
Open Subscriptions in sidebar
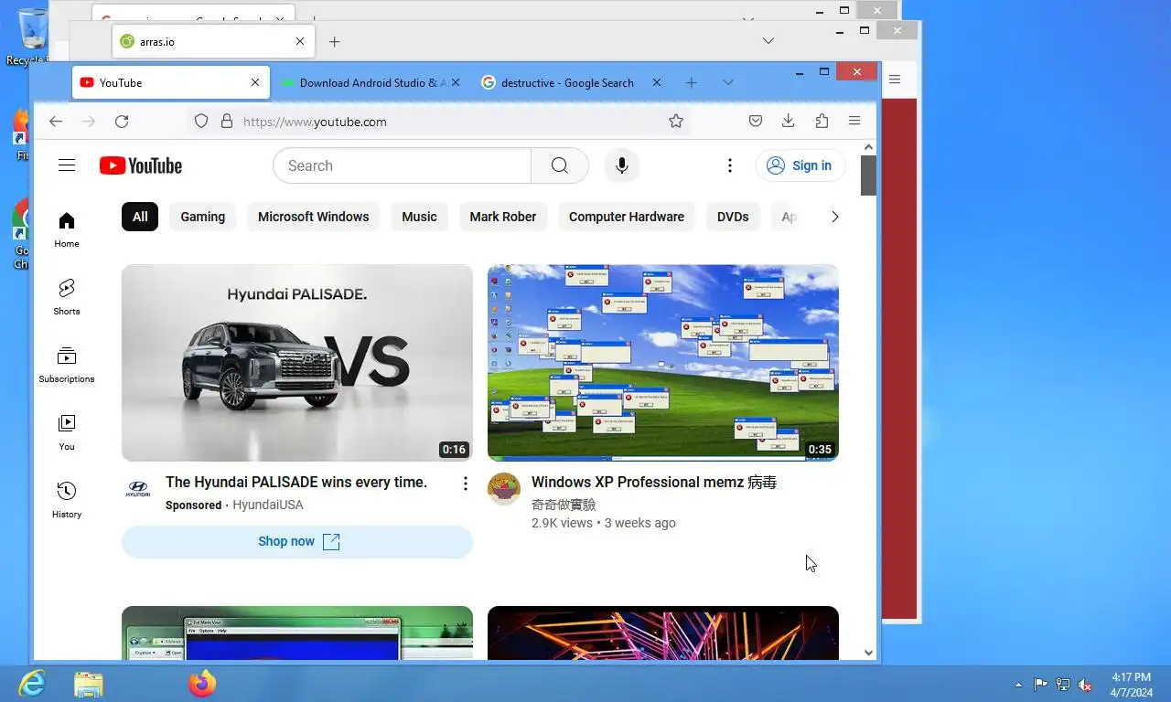(x=67, y=365)
